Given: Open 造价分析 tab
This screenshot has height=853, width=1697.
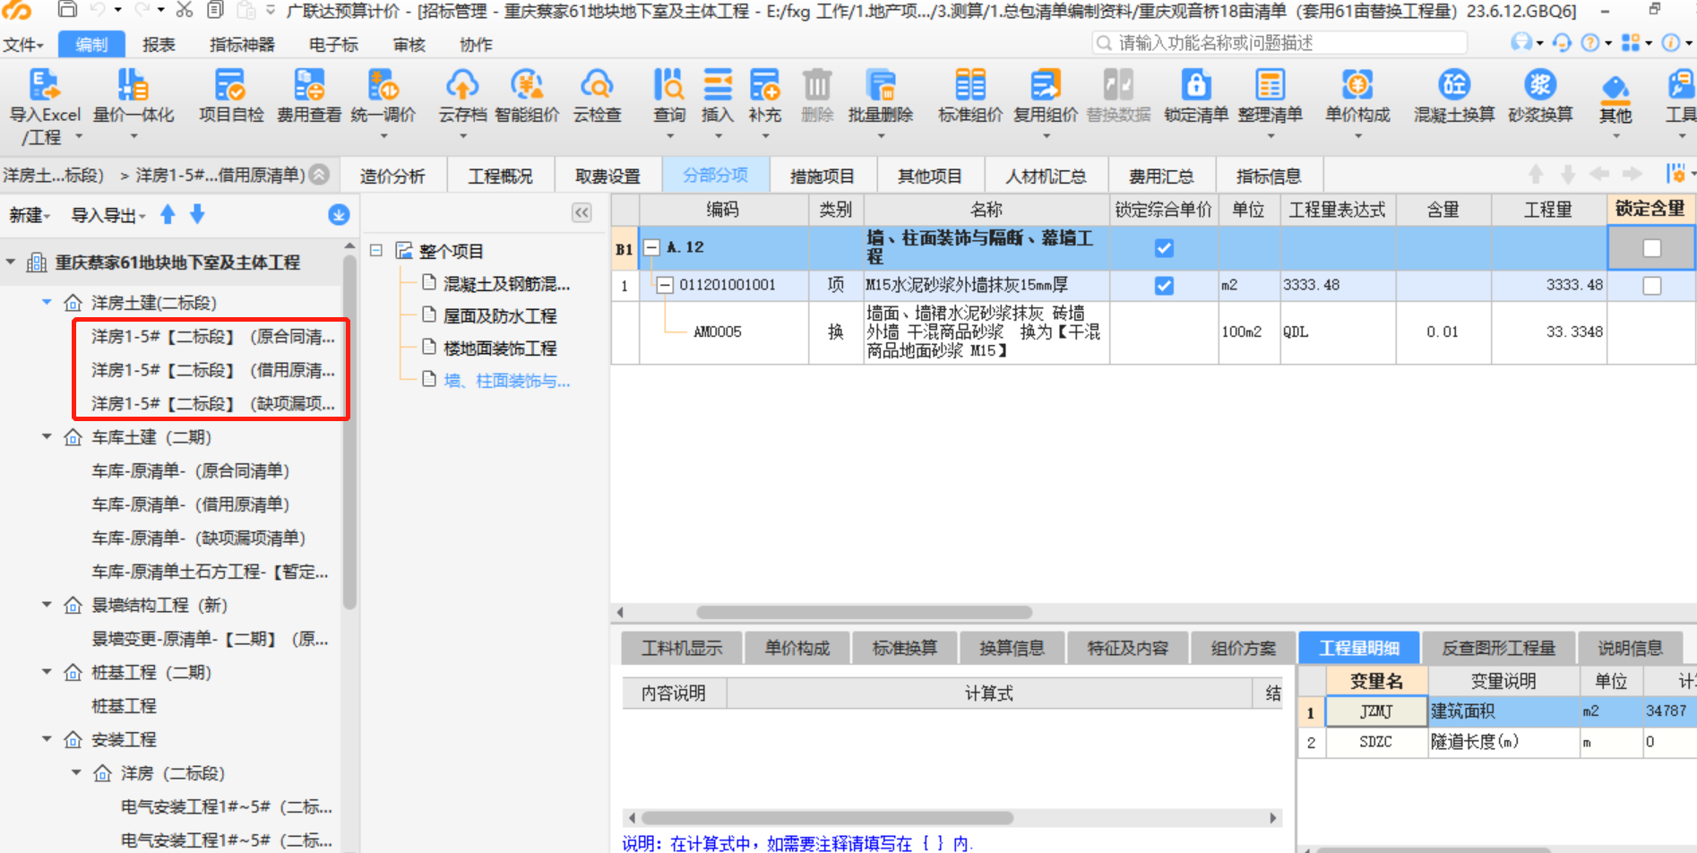Looking at the screenshot, I should coord(392,177).
